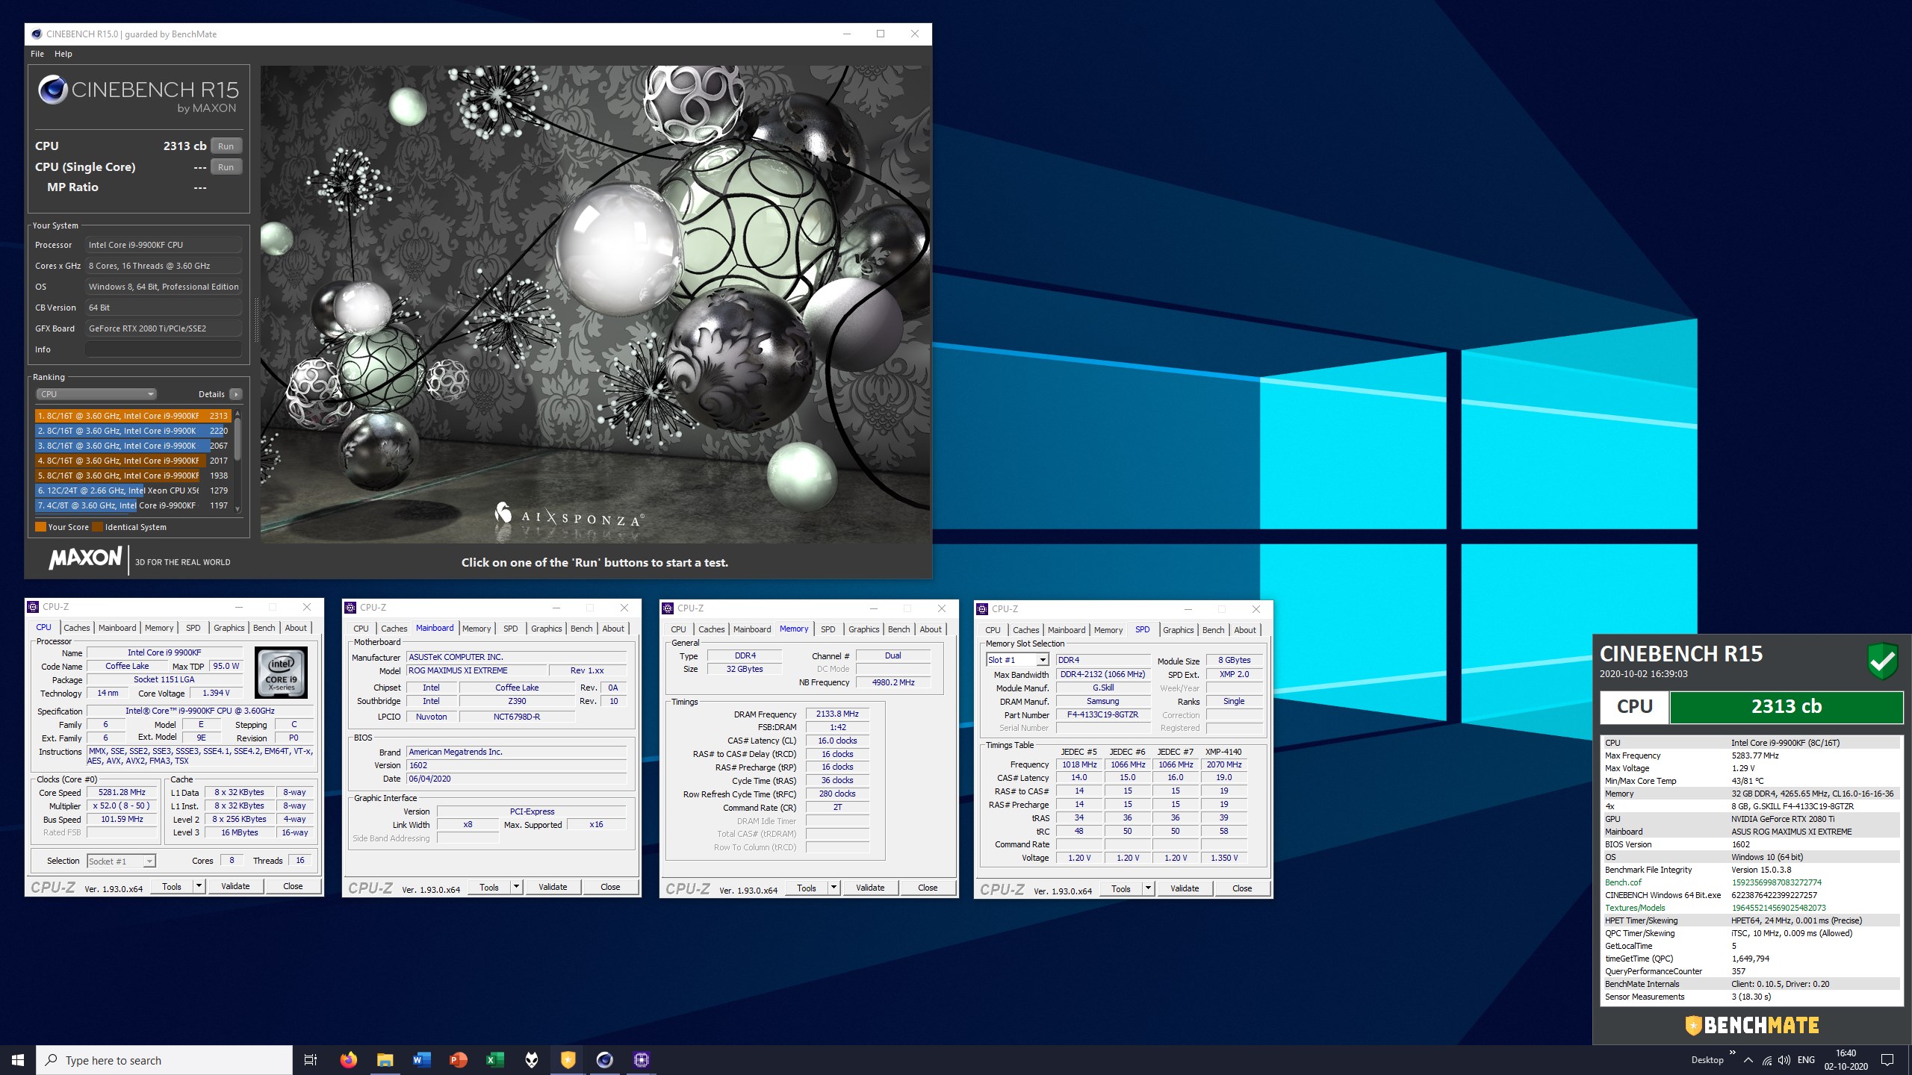The height and width of the screenshot is (1075, 1912).
Task: Click the orange Your Score legend swatch
Action: pyautogui.click(x=40, y=527)
